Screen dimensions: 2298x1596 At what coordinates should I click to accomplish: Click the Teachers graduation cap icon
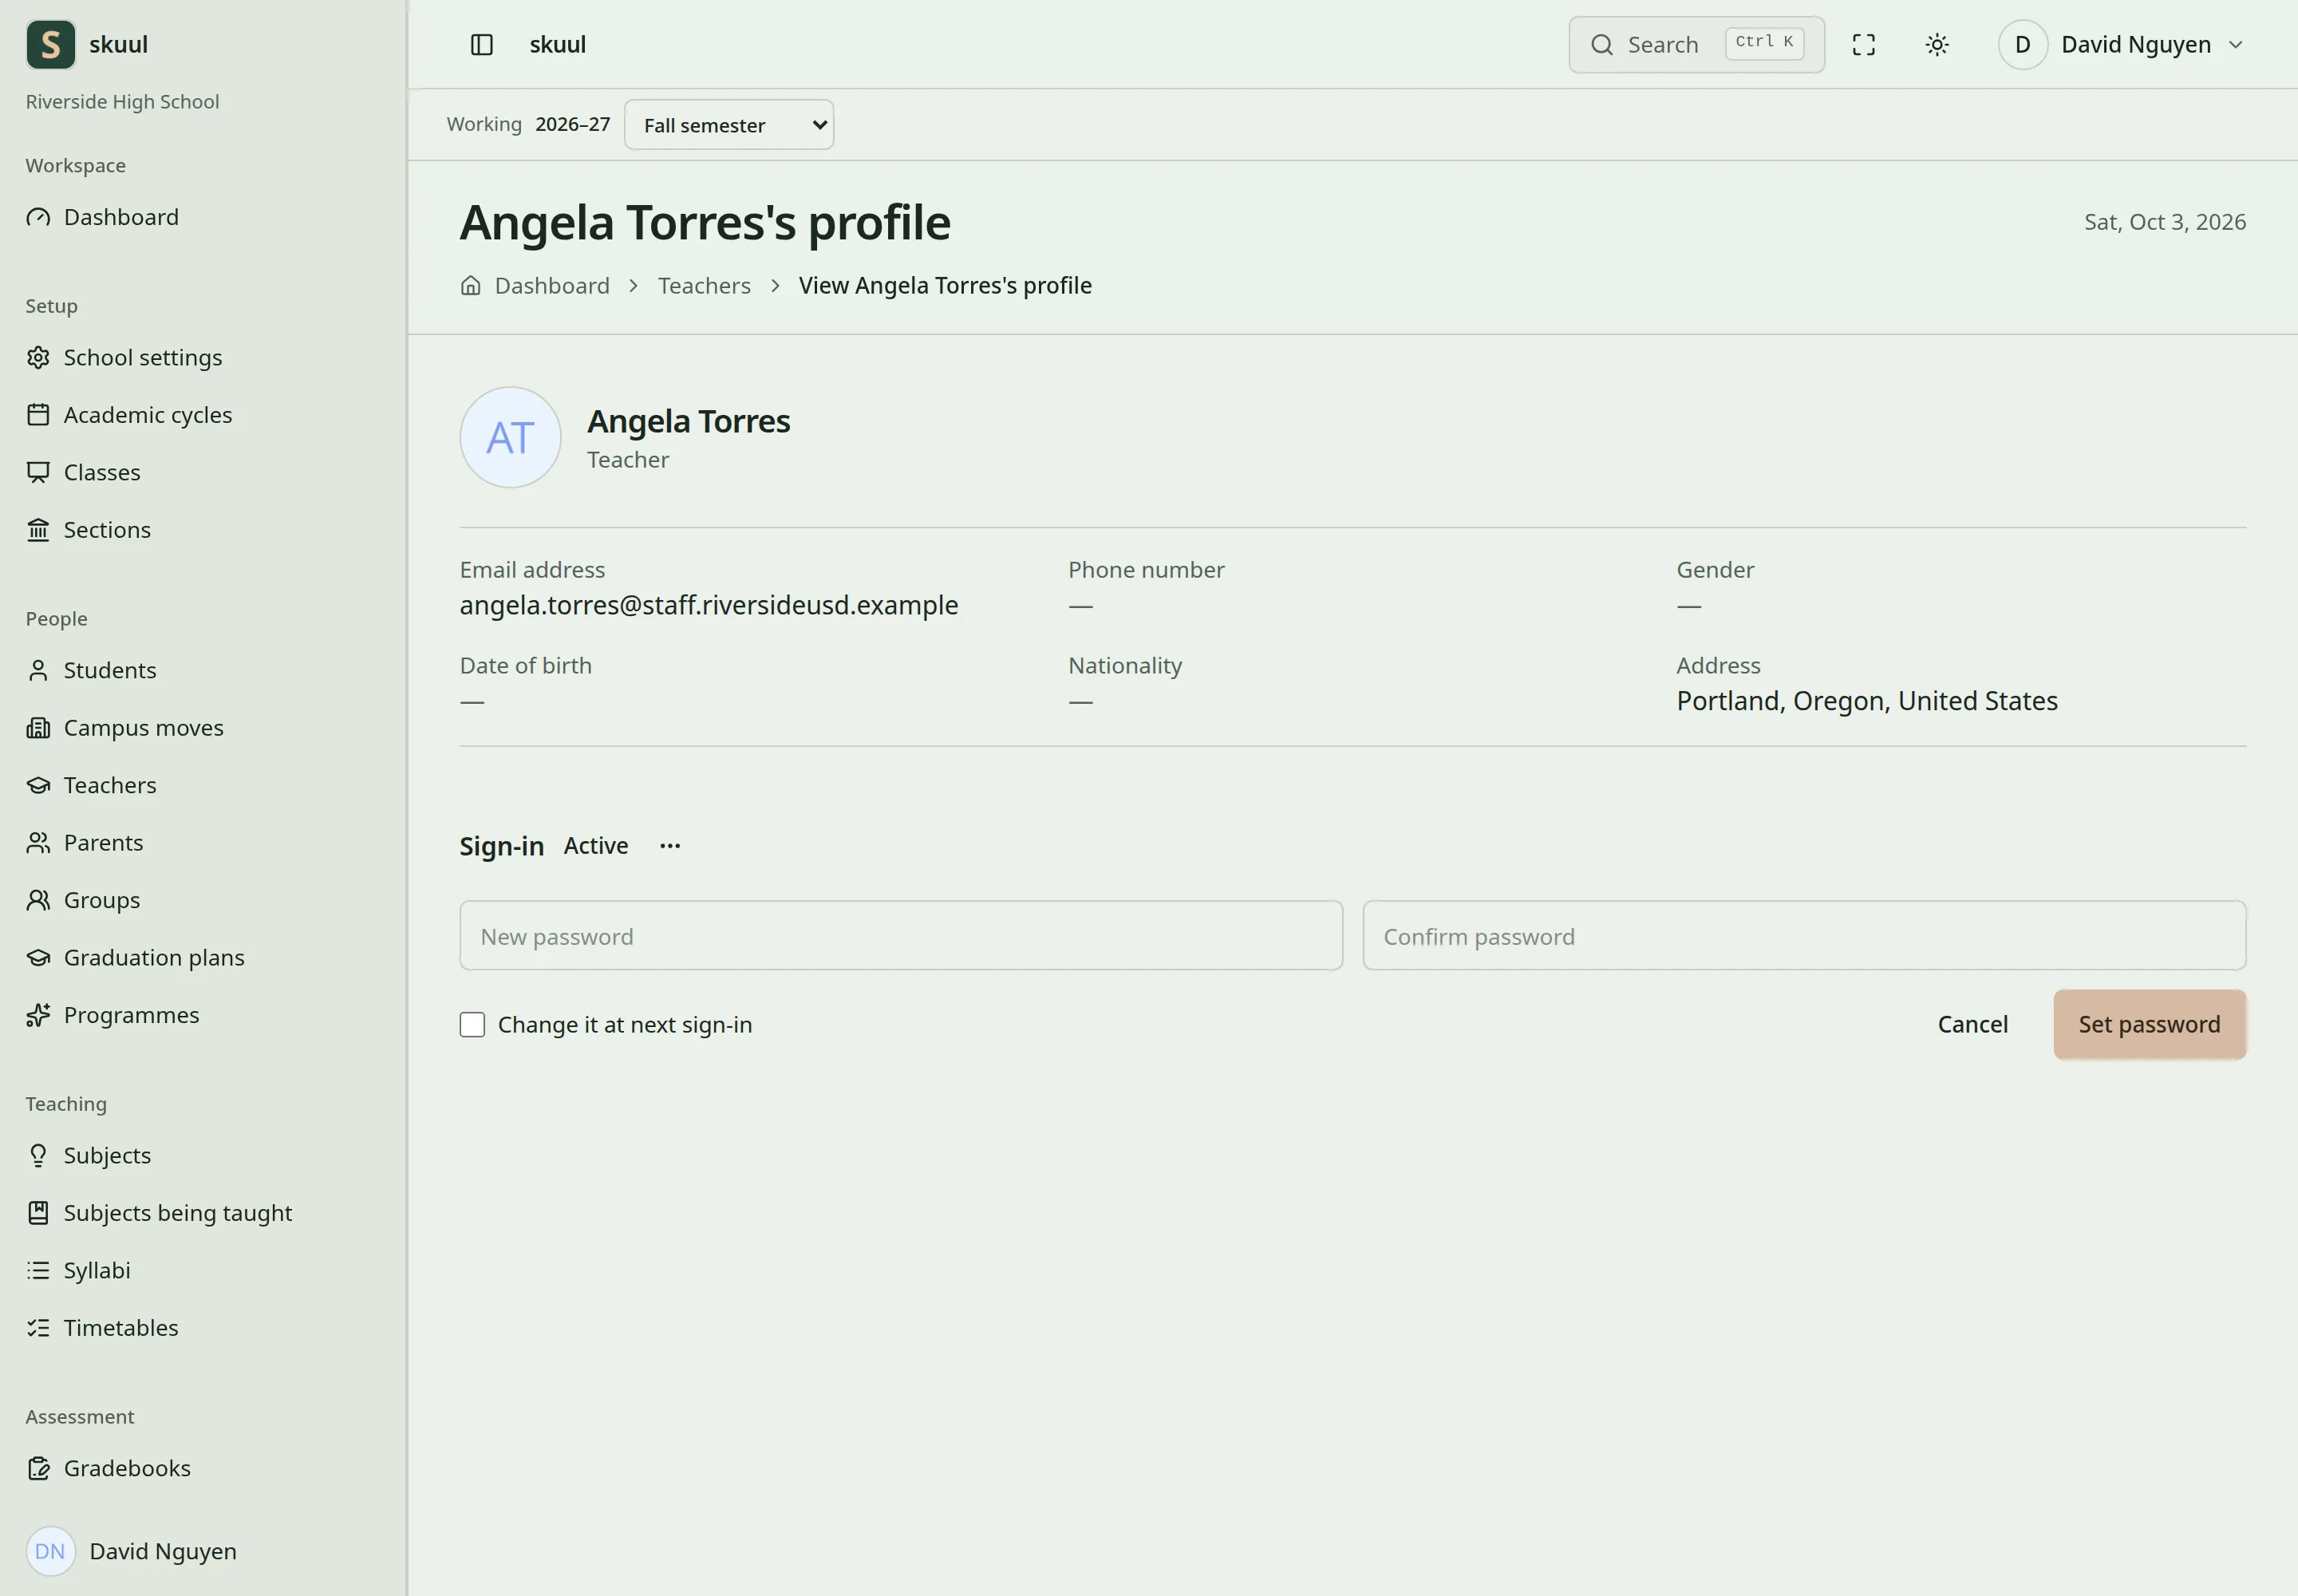[x=38, y=785]
